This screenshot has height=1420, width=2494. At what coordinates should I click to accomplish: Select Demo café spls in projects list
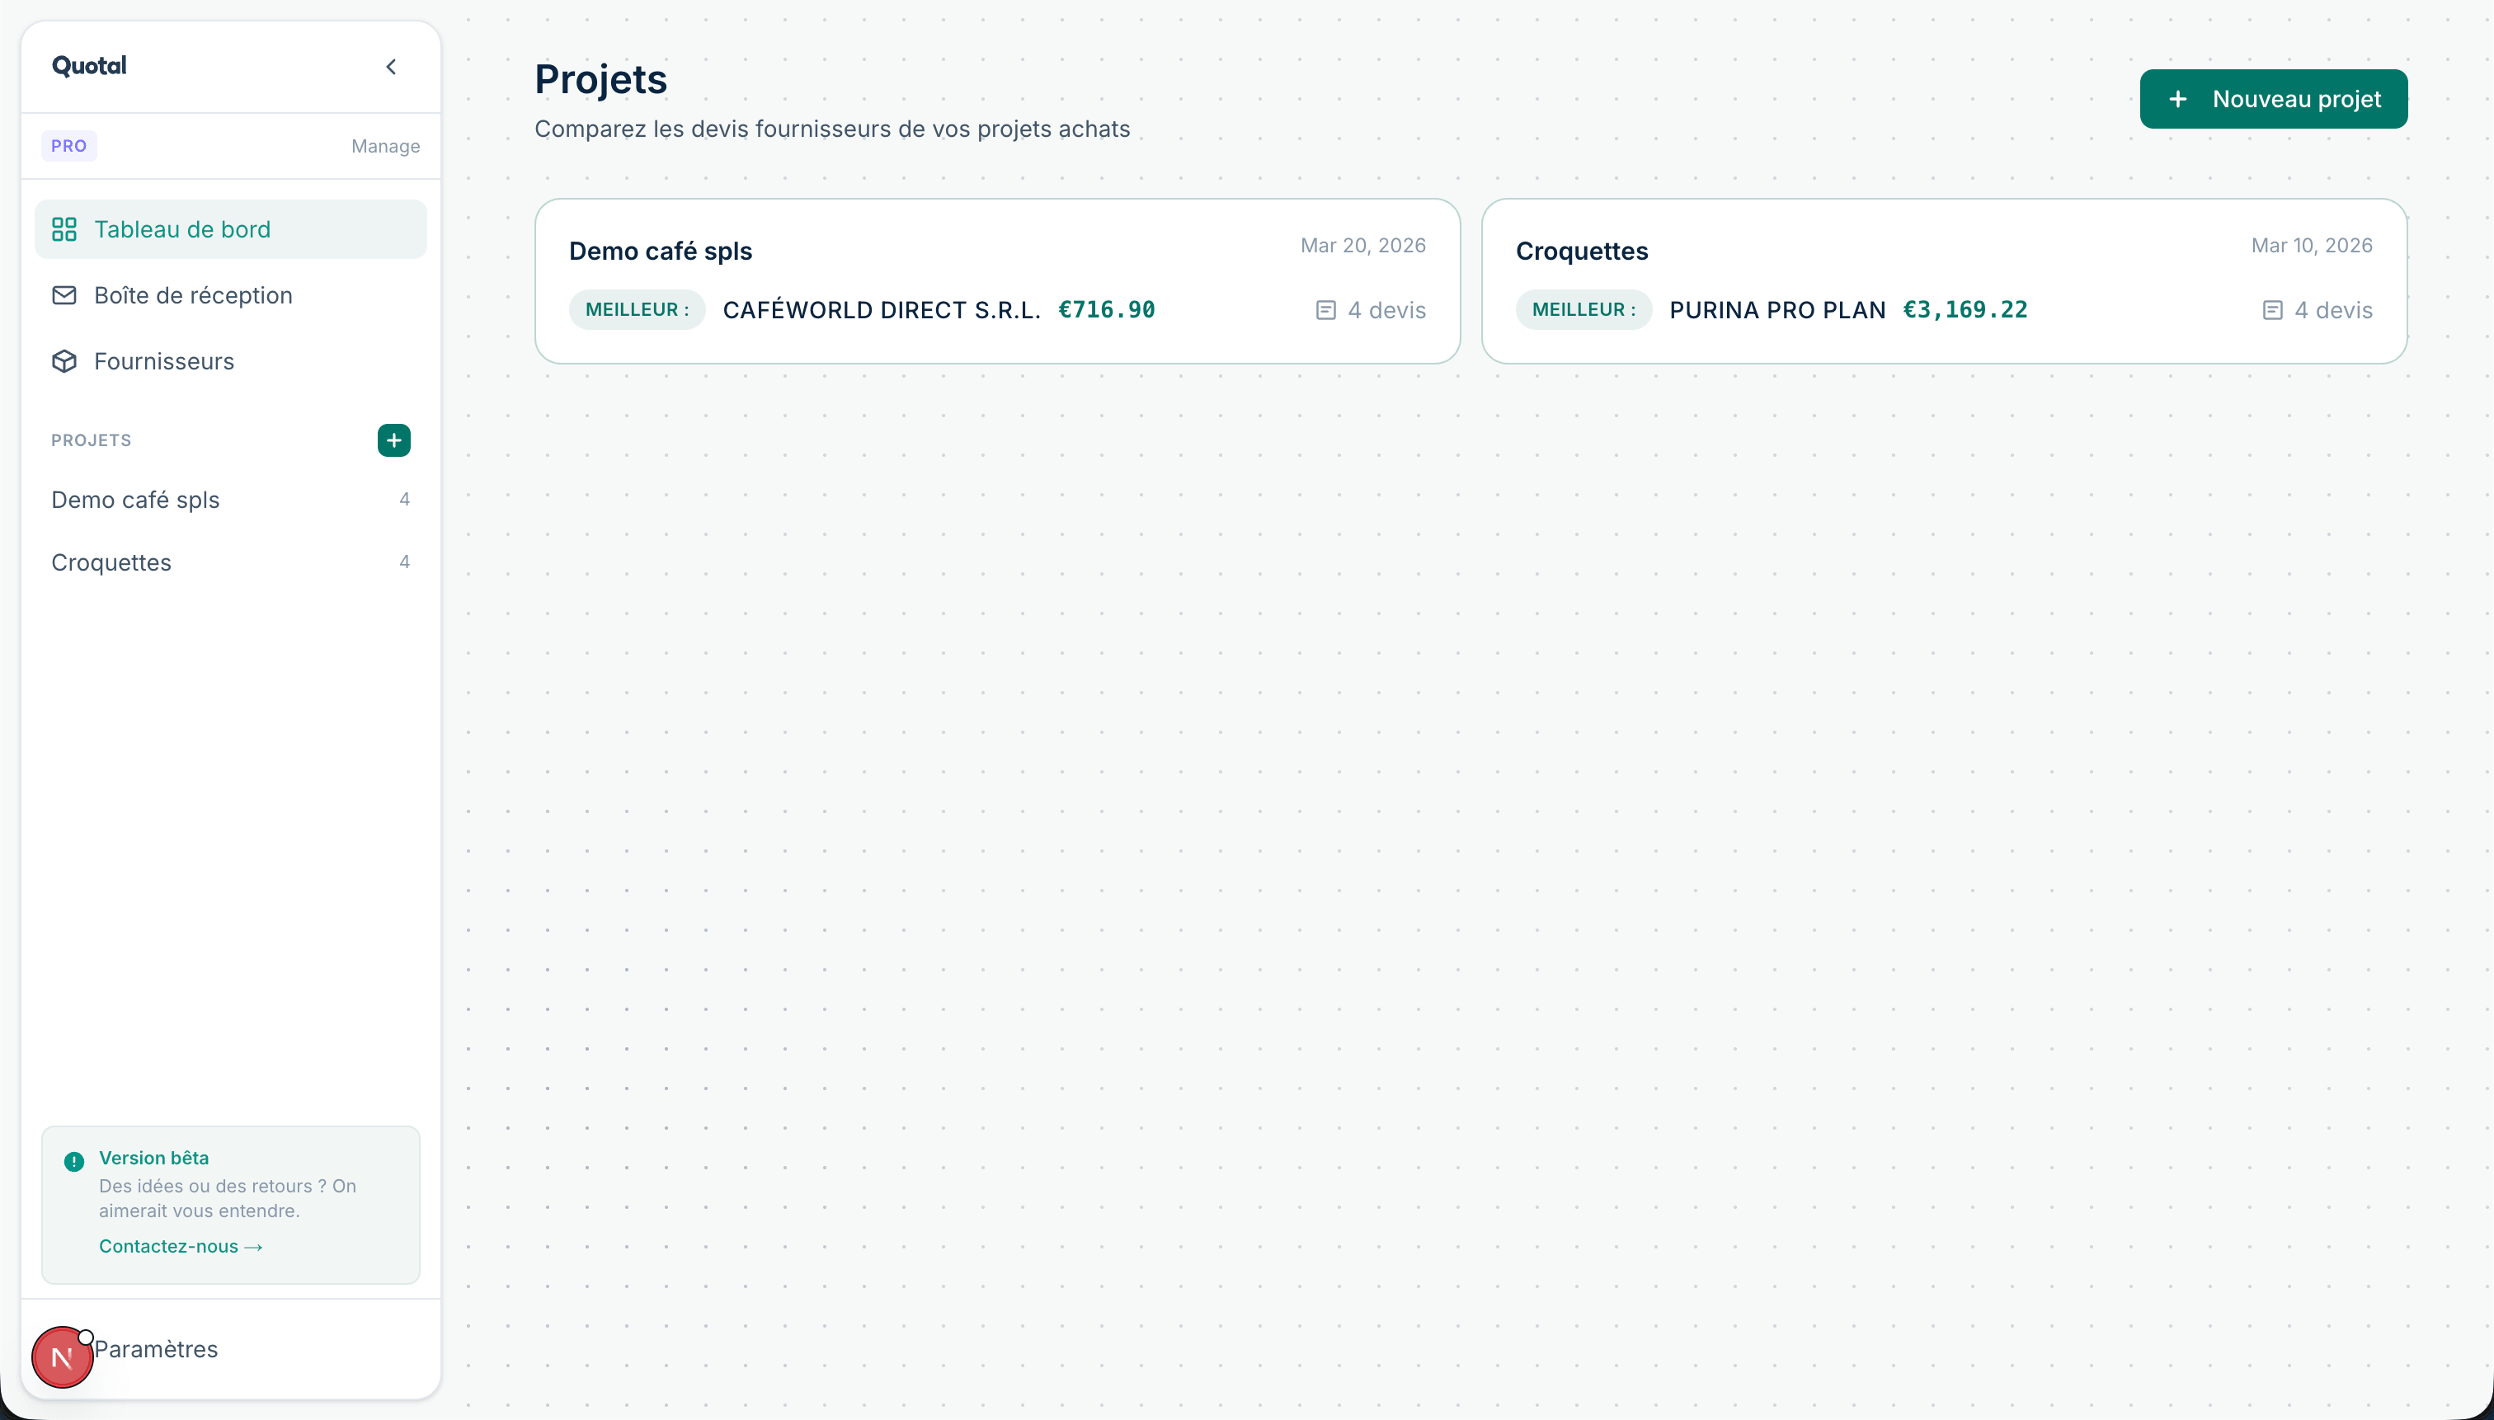pyautogui.click(x=135, y=500)
